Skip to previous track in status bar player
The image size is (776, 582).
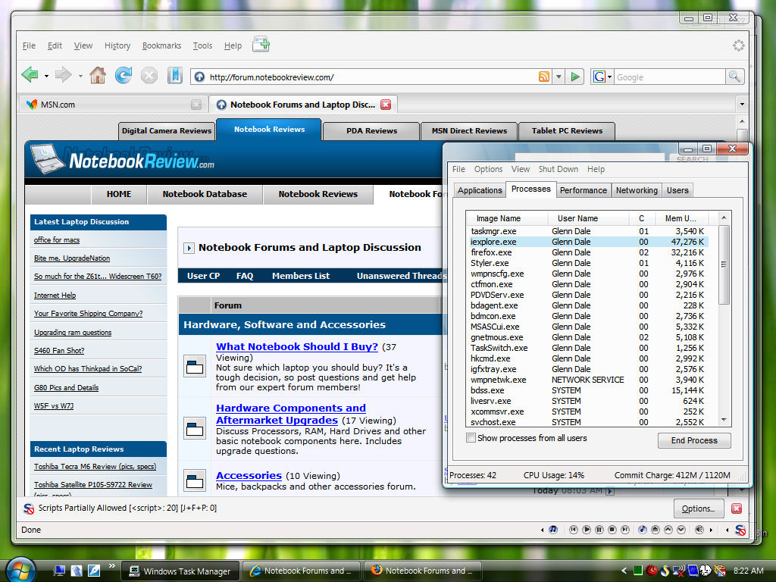pos(573,530)
